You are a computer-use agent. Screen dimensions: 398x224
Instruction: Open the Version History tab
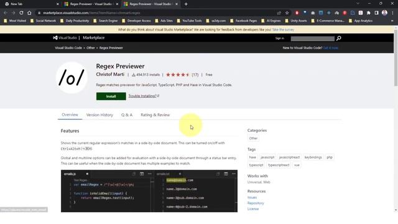(x=99, y=115)
